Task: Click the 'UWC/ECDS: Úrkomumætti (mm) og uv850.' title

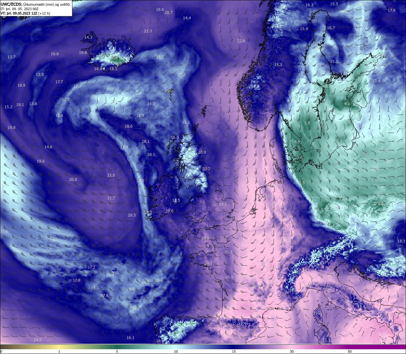Action: coord(36,4)
